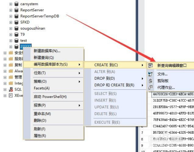Expand the ReportServerTempDB node
194x152 pixels.
pyautogui.click(x=11, y=16)
